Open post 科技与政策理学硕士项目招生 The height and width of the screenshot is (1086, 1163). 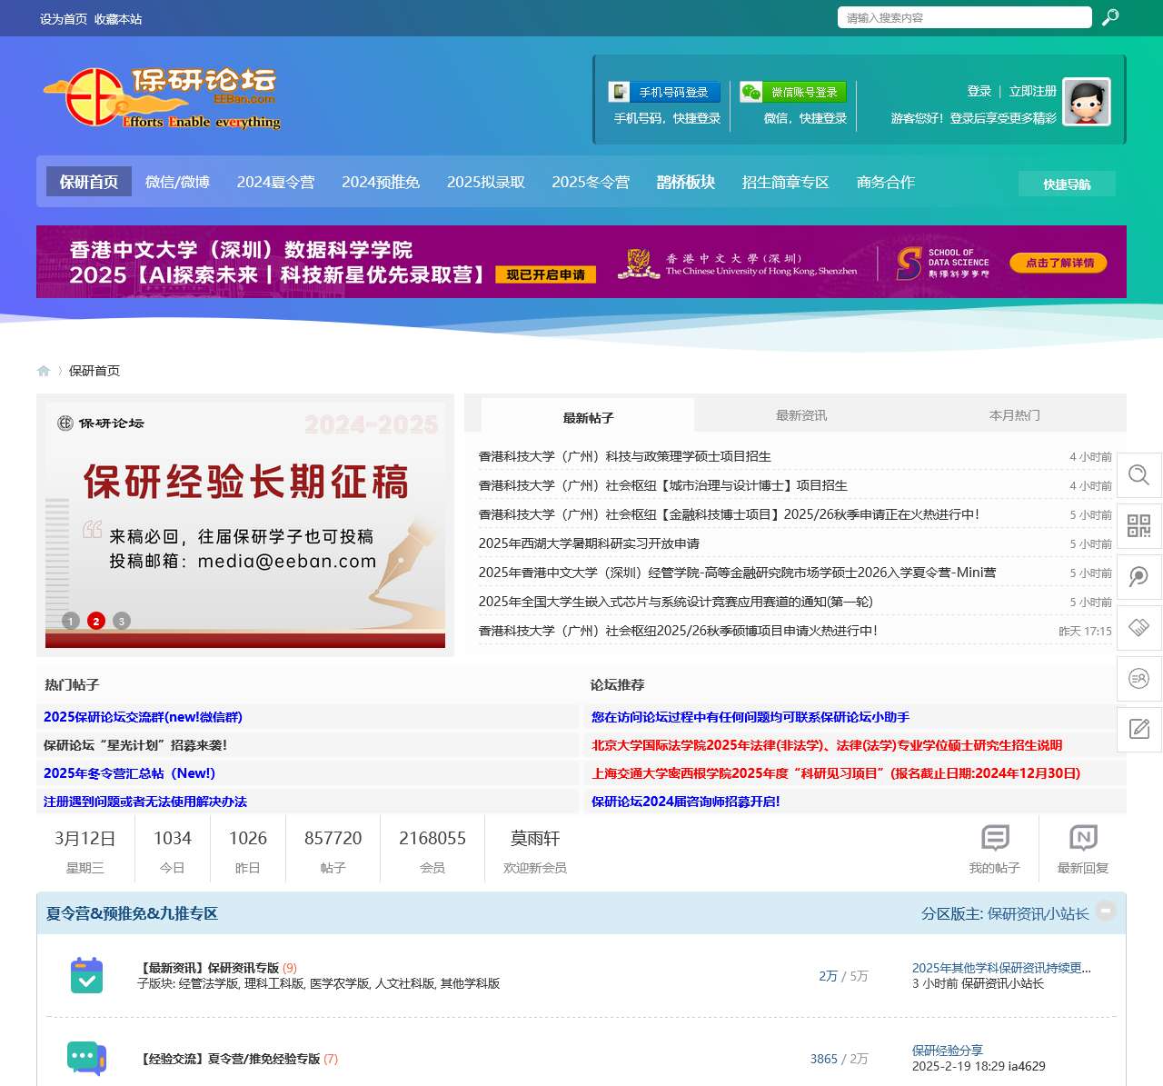click(x=625, y=456)
